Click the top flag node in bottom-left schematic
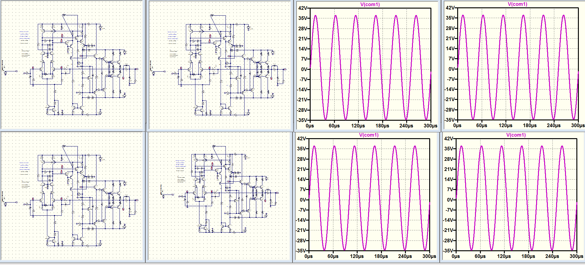Image resolution: width=585 pixels, height=265 pixels. click(64, 146)
